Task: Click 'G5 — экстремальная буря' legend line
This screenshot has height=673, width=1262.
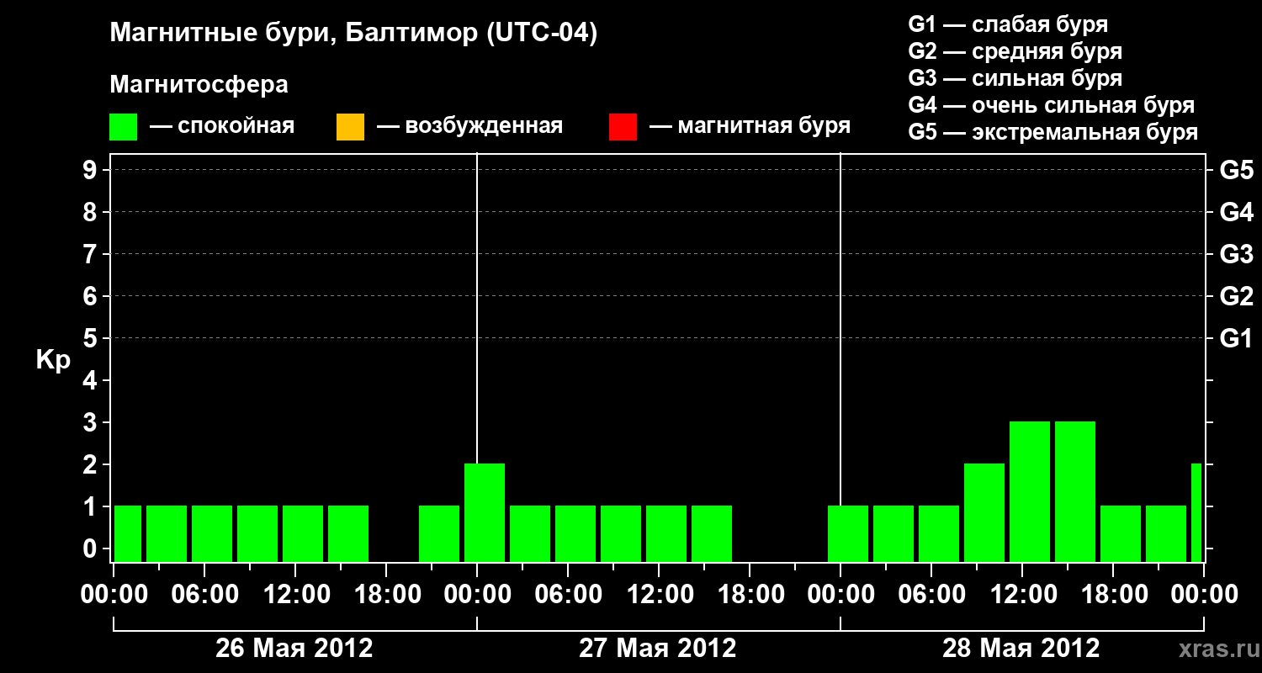Action: point(1053,132)
